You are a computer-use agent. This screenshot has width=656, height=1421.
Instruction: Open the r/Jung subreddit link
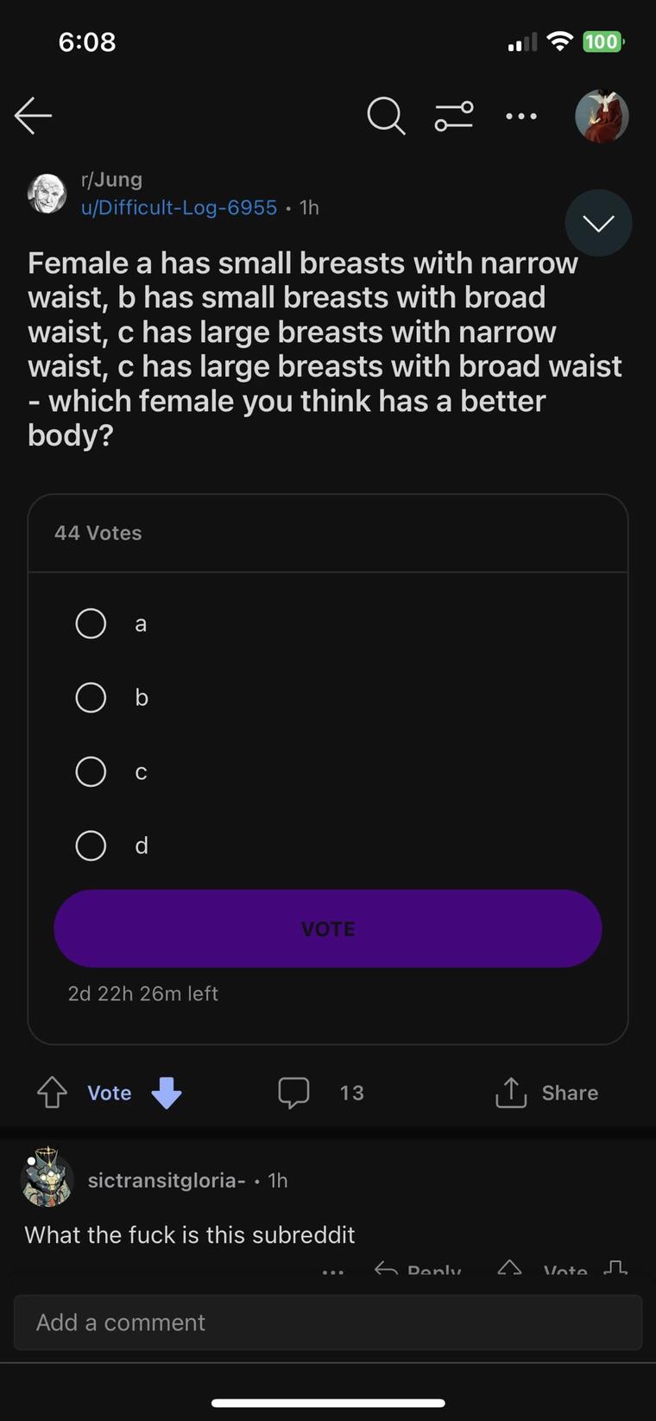point(111,180)
